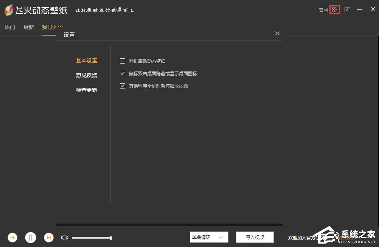Skip to the next video track
This screenshot has width=379, height=247.
(49, 238)
